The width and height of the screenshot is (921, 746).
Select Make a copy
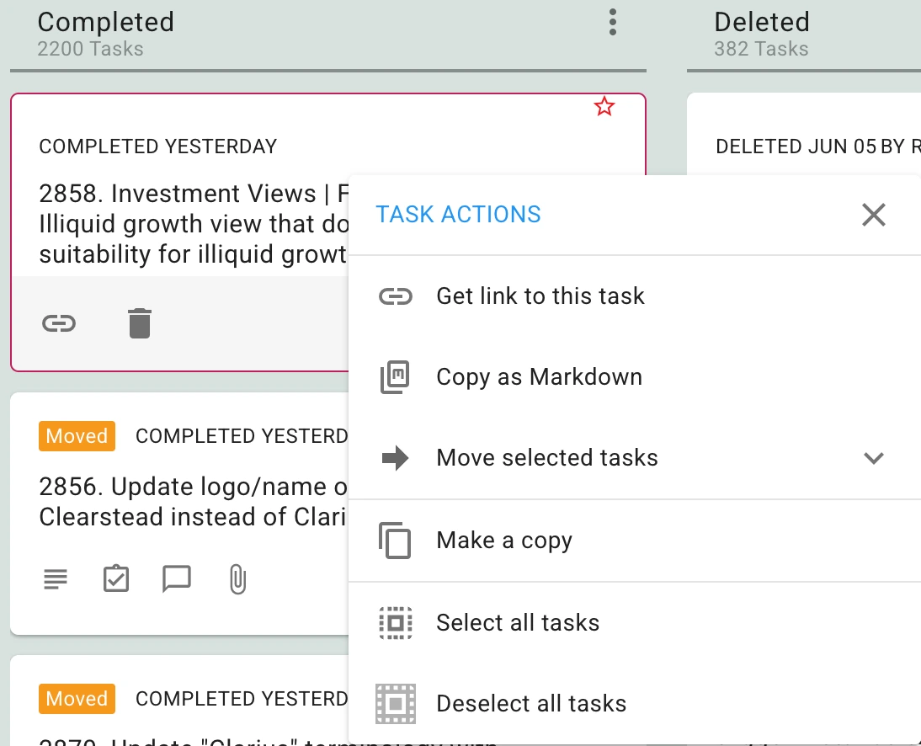635,541
